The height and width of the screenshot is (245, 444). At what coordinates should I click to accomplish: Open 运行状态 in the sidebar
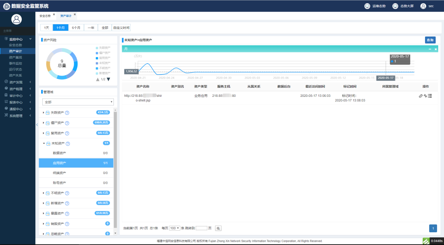pos(15,69)
